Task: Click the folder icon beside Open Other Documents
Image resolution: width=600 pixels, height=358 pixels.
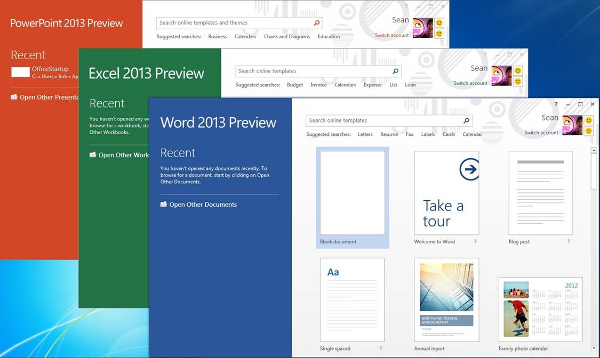Action: pyautogui.click(x=164, y=205)
